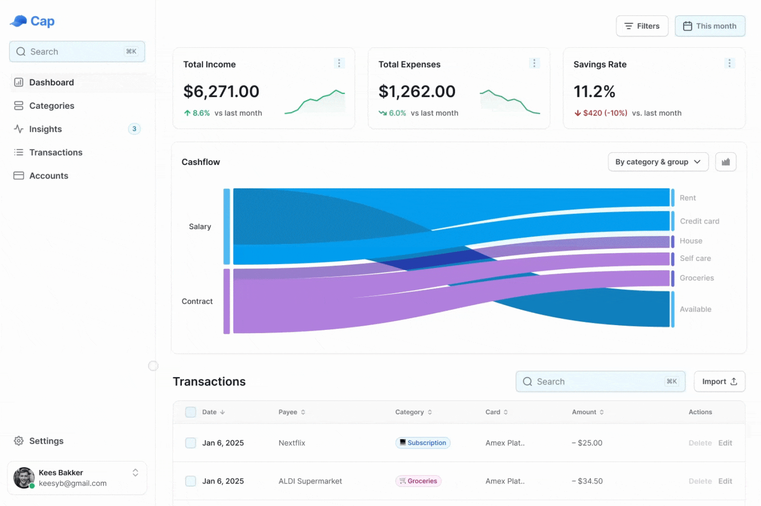Open Savings Rate card options menu
The image size is (761, 506).
click(729, 63)
